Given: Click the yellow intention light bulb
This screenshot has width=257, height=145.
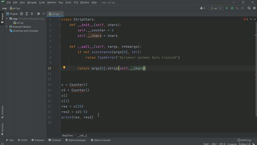Looking at the screenshot, I should click(x=64, y=67).
